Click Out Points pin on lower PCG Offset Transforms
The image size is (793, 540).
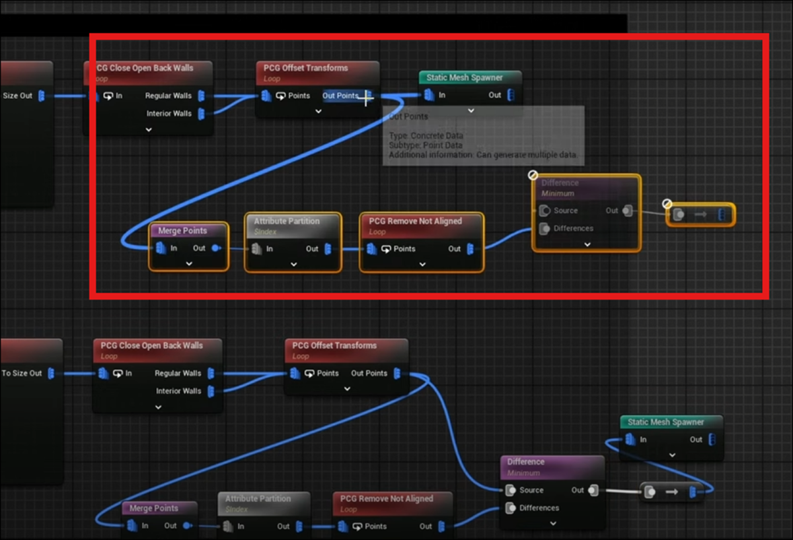[397, 373]
